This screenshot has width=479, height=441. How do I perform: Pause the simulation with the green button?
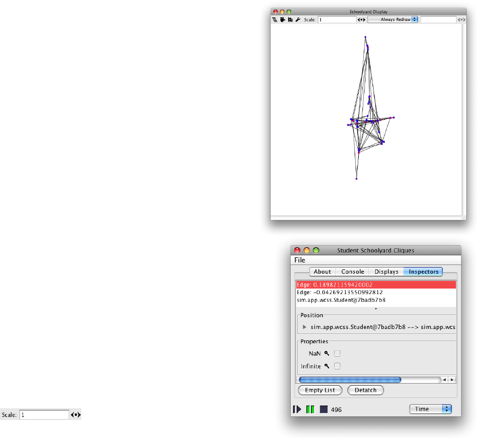click(x=310, y=409)
